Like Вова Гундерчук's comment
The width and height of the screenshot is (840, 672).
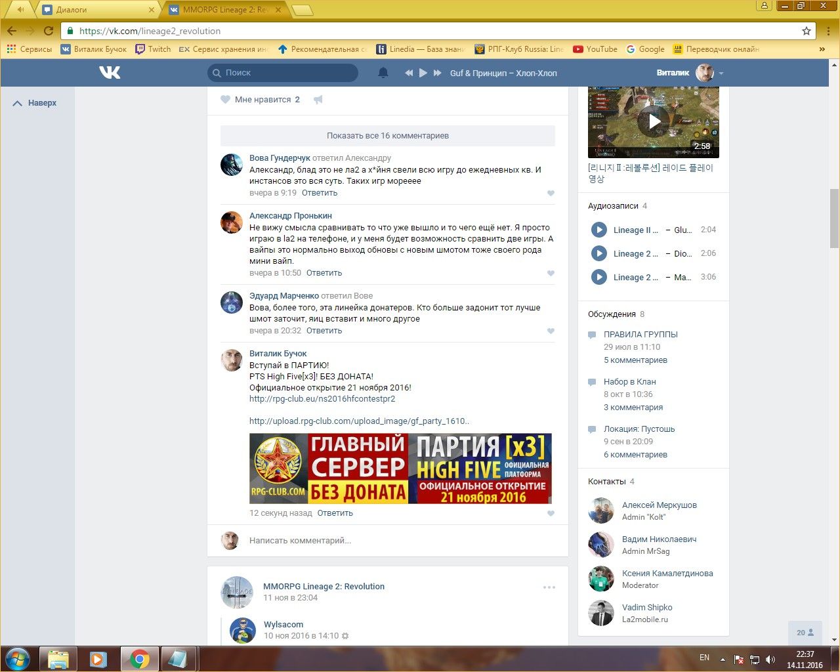[x=551, y=193]
